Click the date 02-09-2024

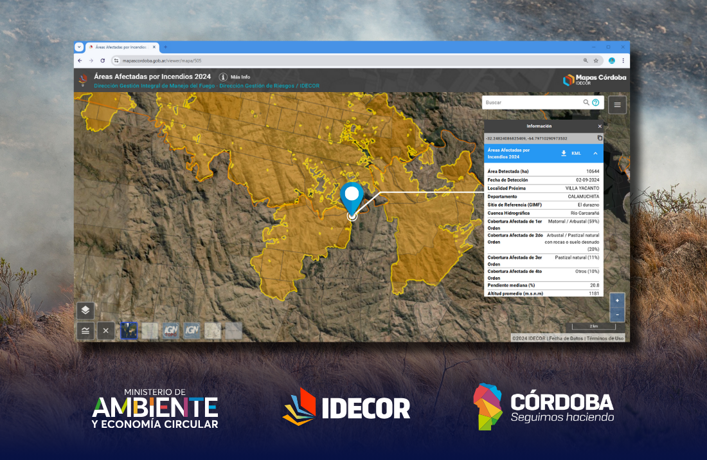point(587,179)
